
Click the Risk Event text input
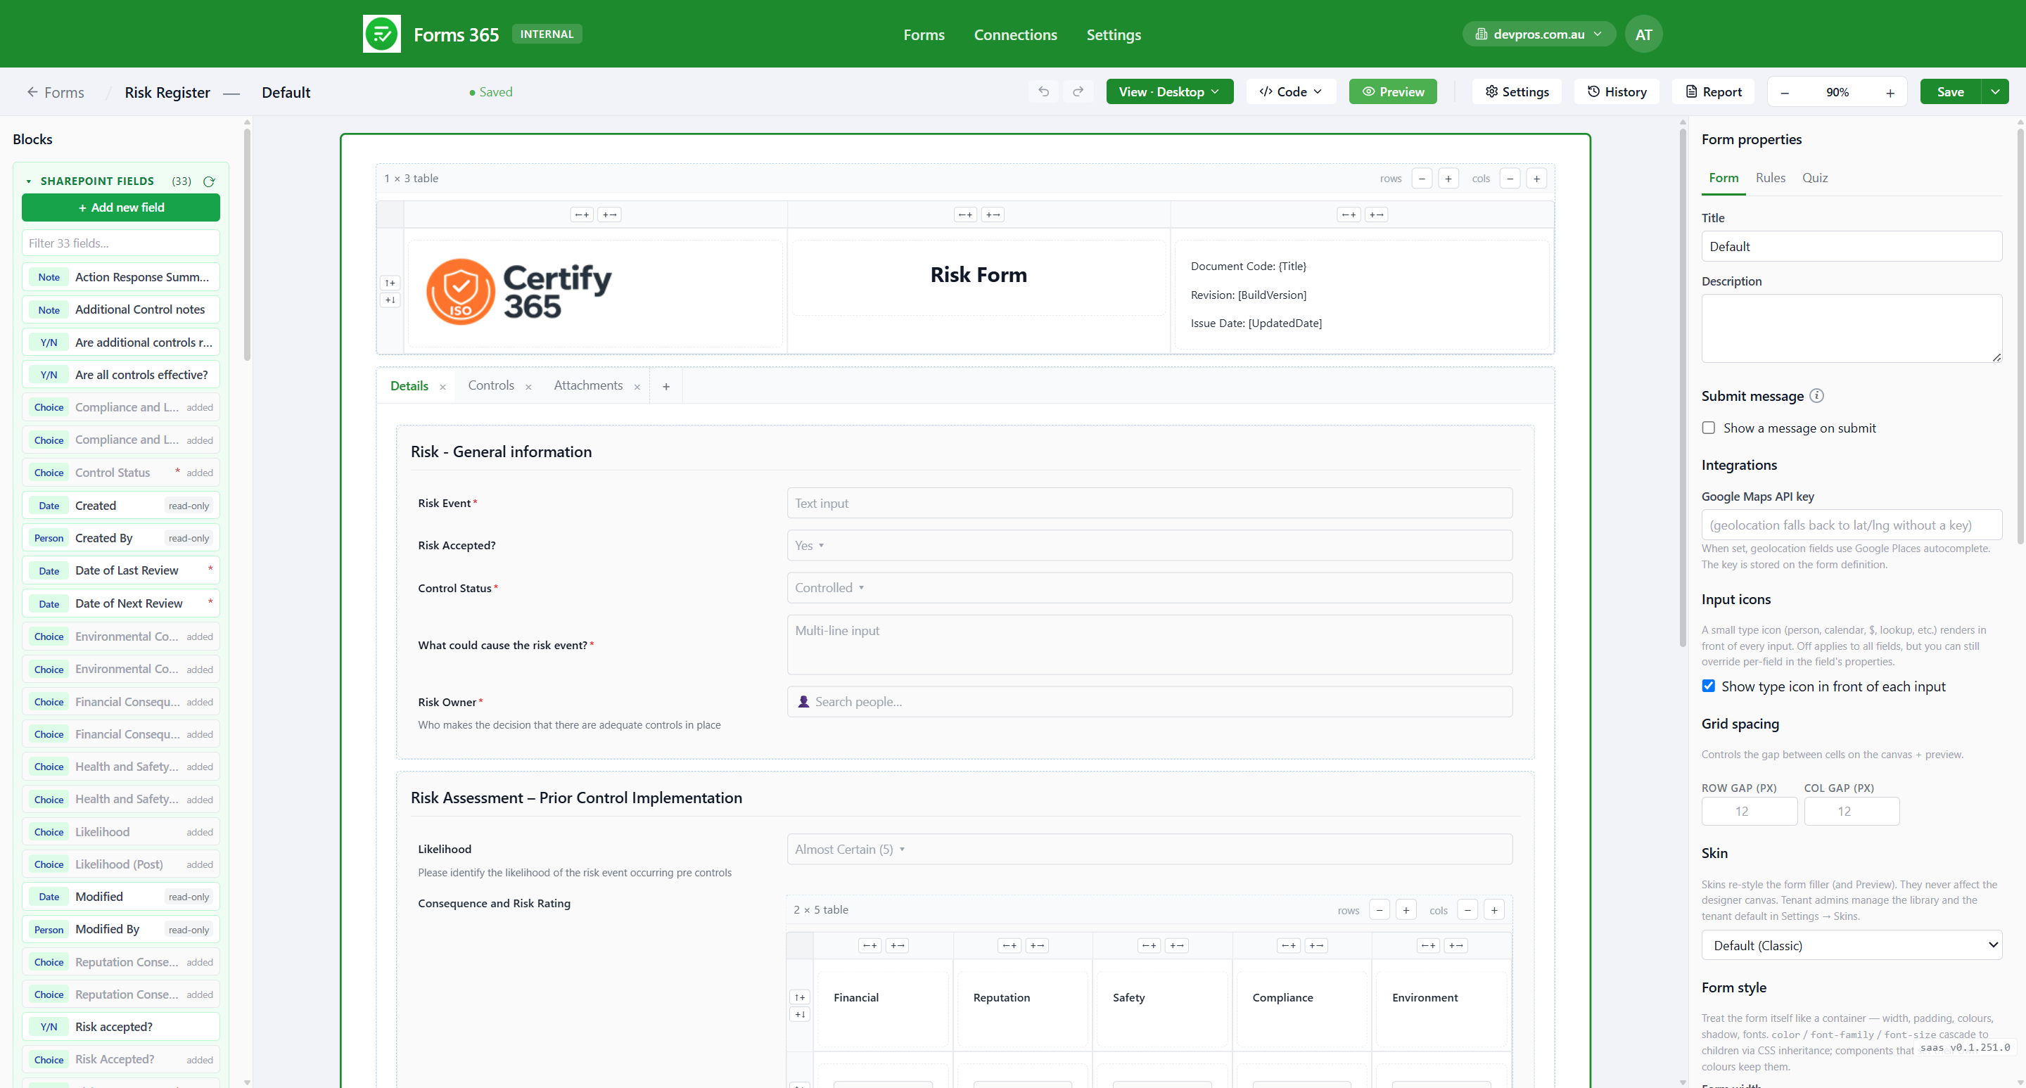(1149, 503)
